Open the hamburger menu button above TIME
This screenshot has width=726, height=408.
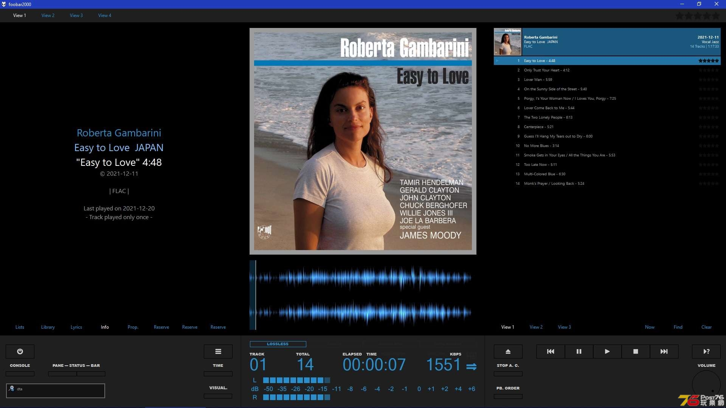click(x=218, y=351)
